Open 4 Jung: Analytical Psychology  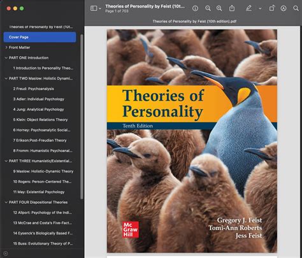pos(38,110)
